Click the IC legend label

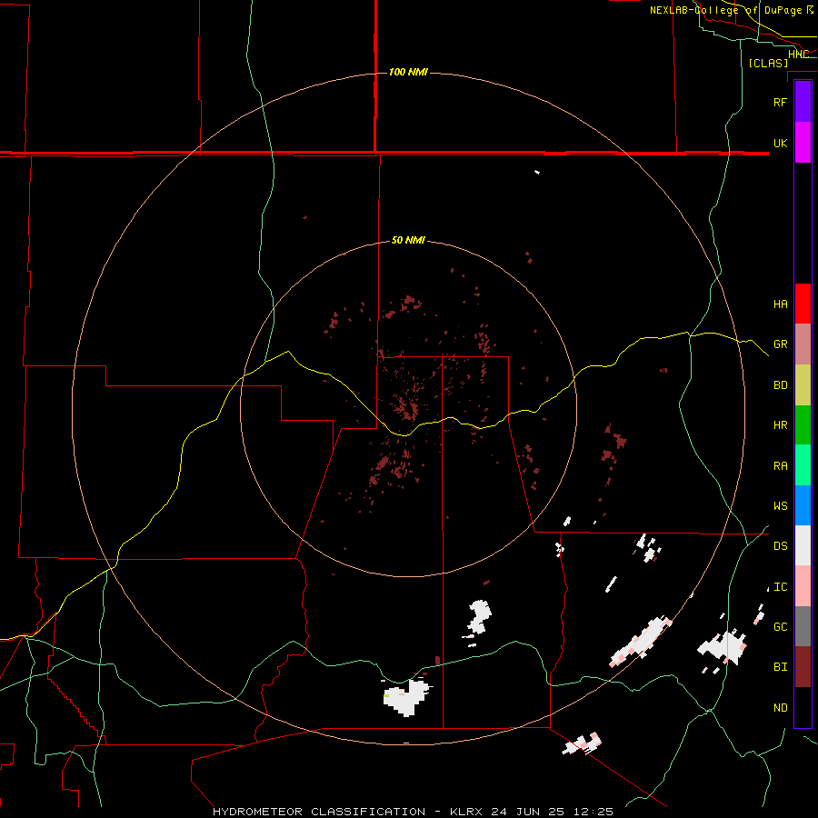(x=780, y=587)
